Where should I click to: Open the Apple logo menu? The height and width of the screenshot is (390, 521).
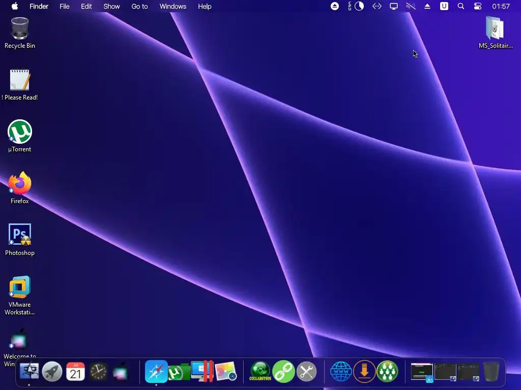click(15, 6)
